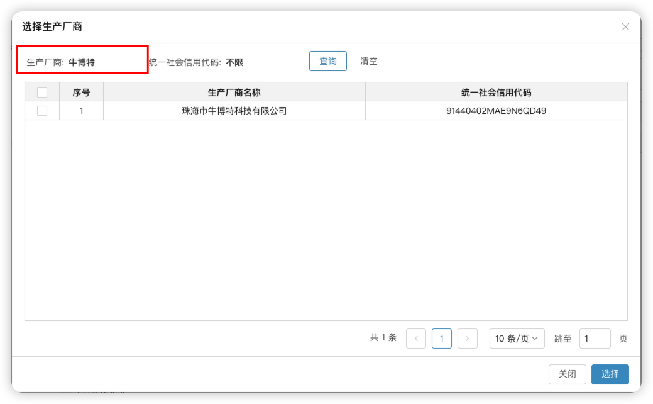Viewport: 653px width, 404px height.
Task: Select page 1 in pagination
Action: (441, 339)
